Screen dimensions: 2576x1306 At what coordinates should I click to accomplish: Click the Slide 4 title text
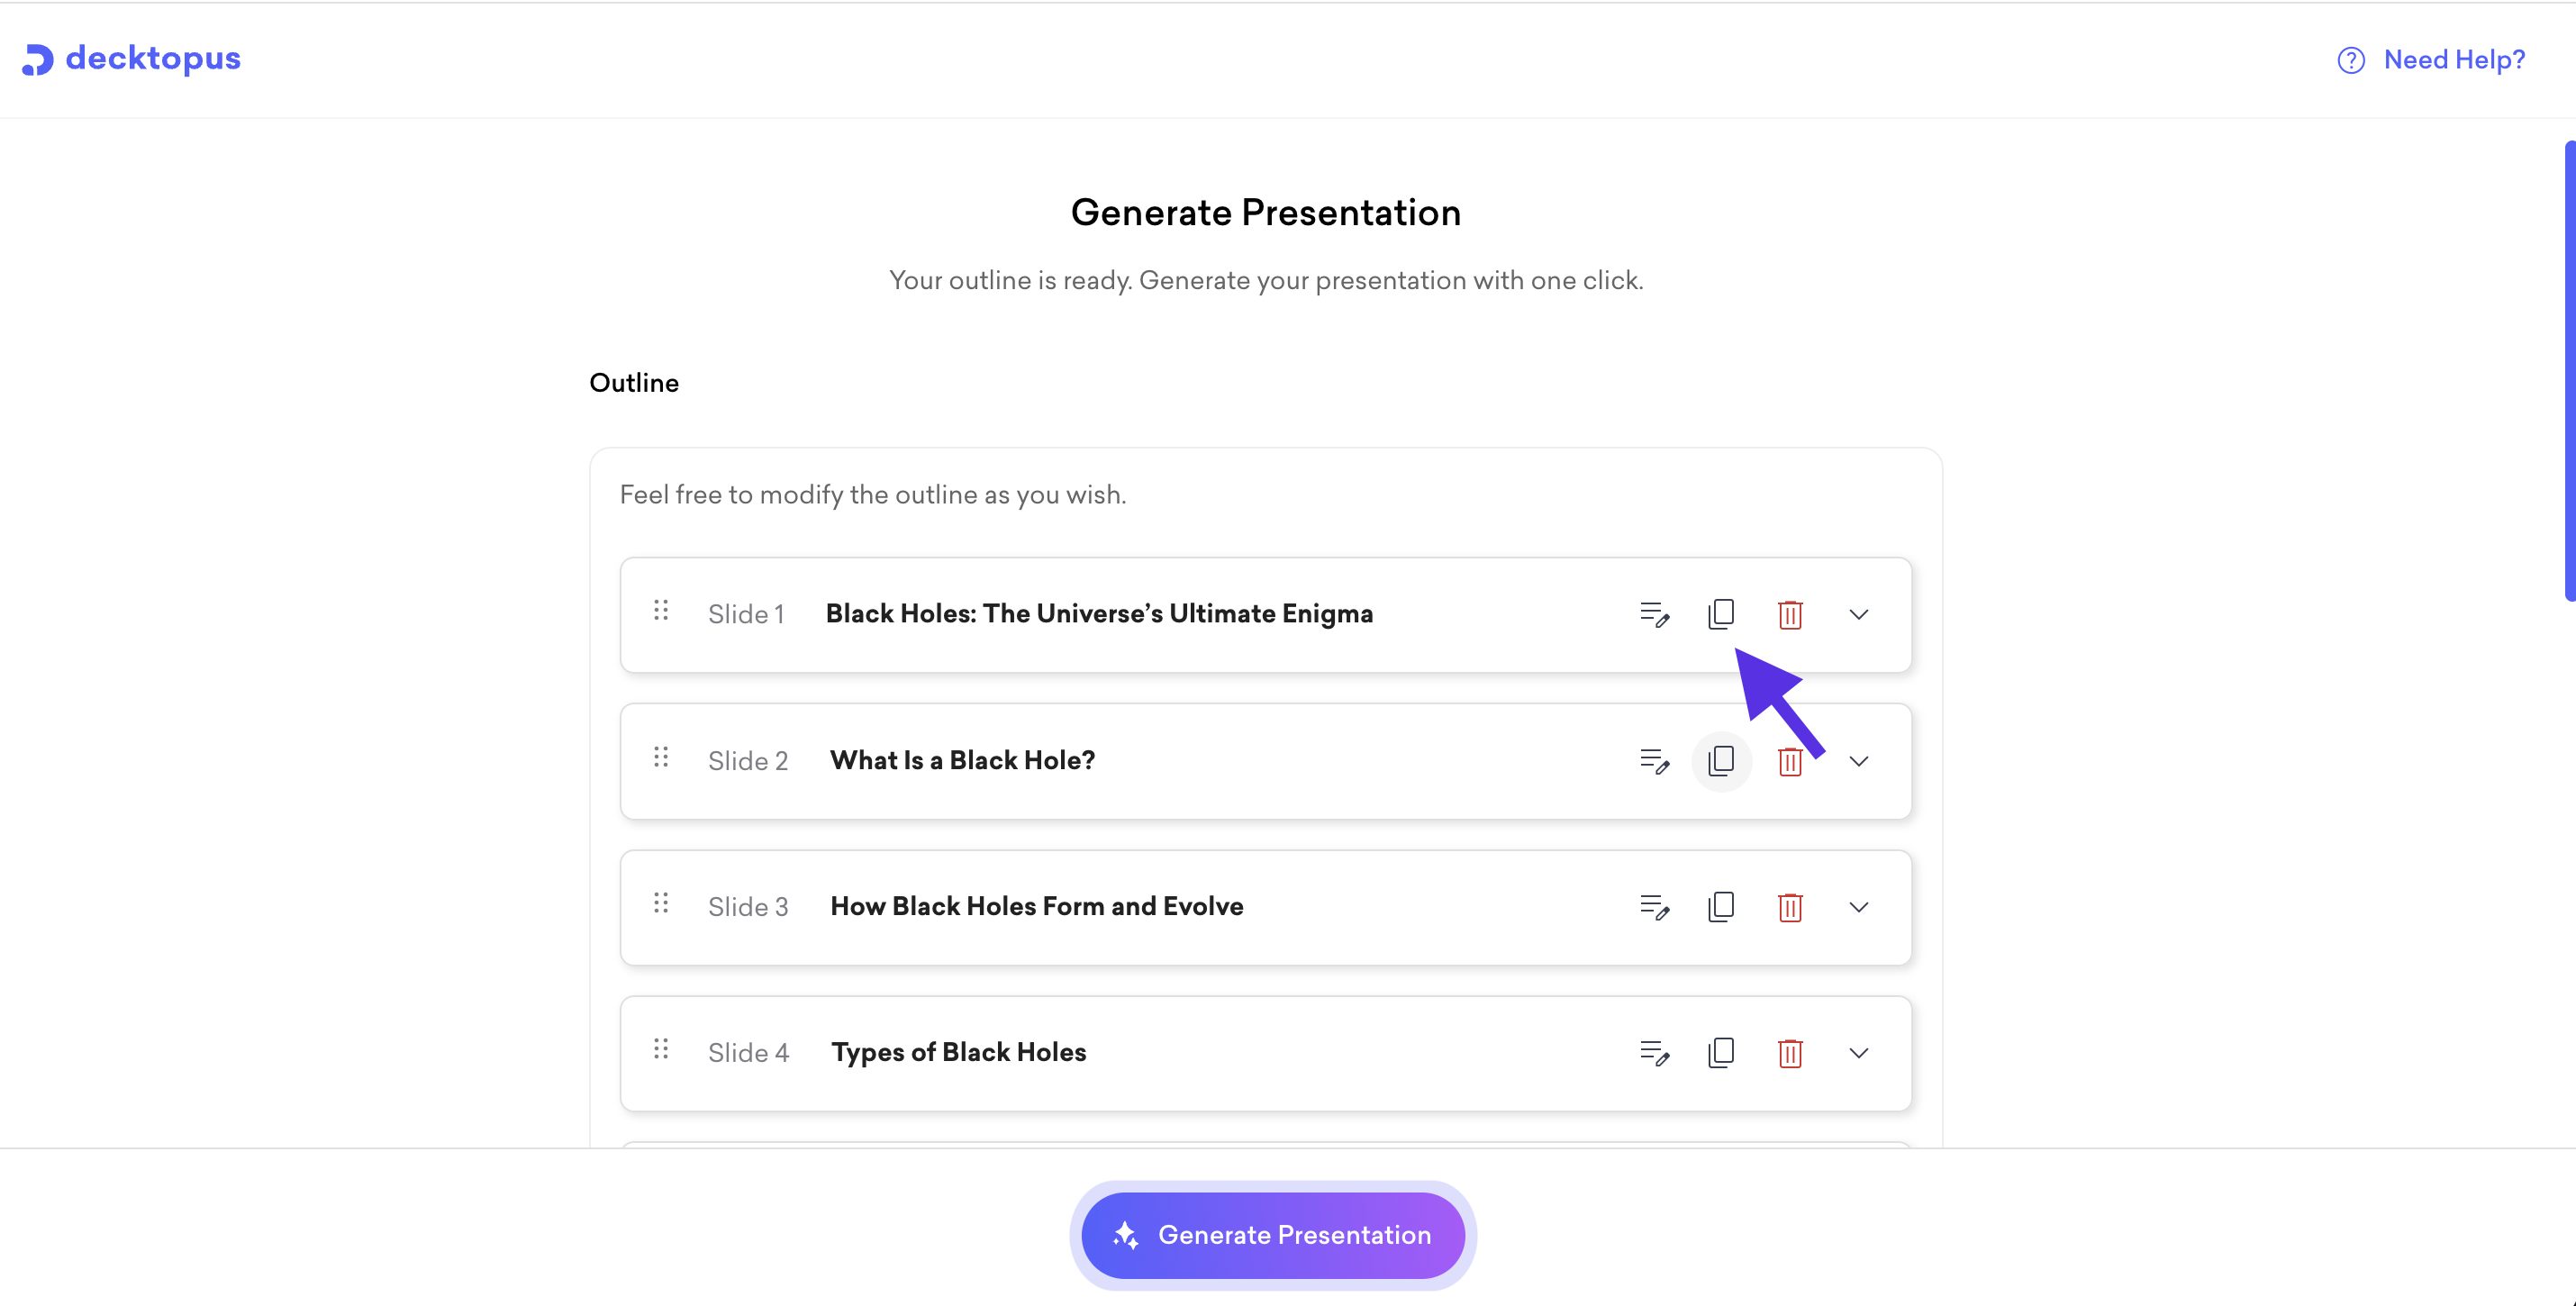(x=958, y=1052)
